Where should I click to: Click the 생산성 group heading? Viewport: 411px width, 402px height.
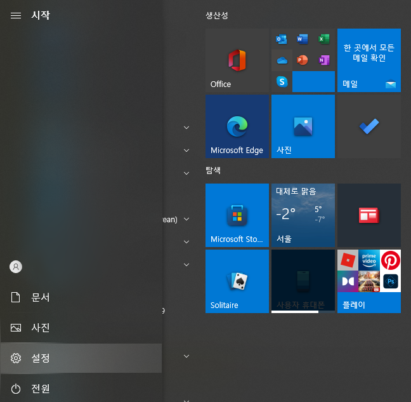coord(217,15)
